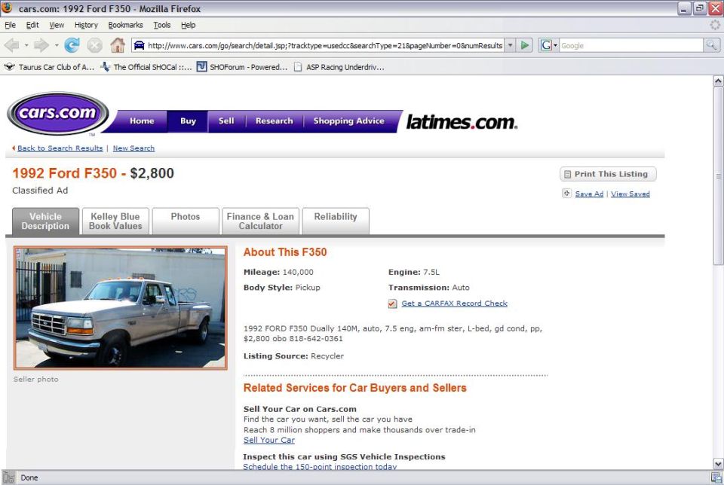Open the Help menu
724x485 pixels.
tap(188, 25)
